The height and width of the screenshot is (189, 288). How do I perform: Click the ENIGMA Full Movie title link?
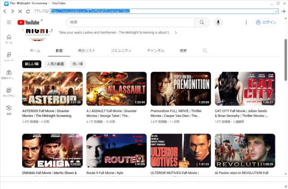[x=49, y=173]
